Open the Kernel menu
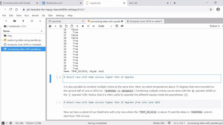Screen dimensions: 223x125 click(x=35, y=15)
